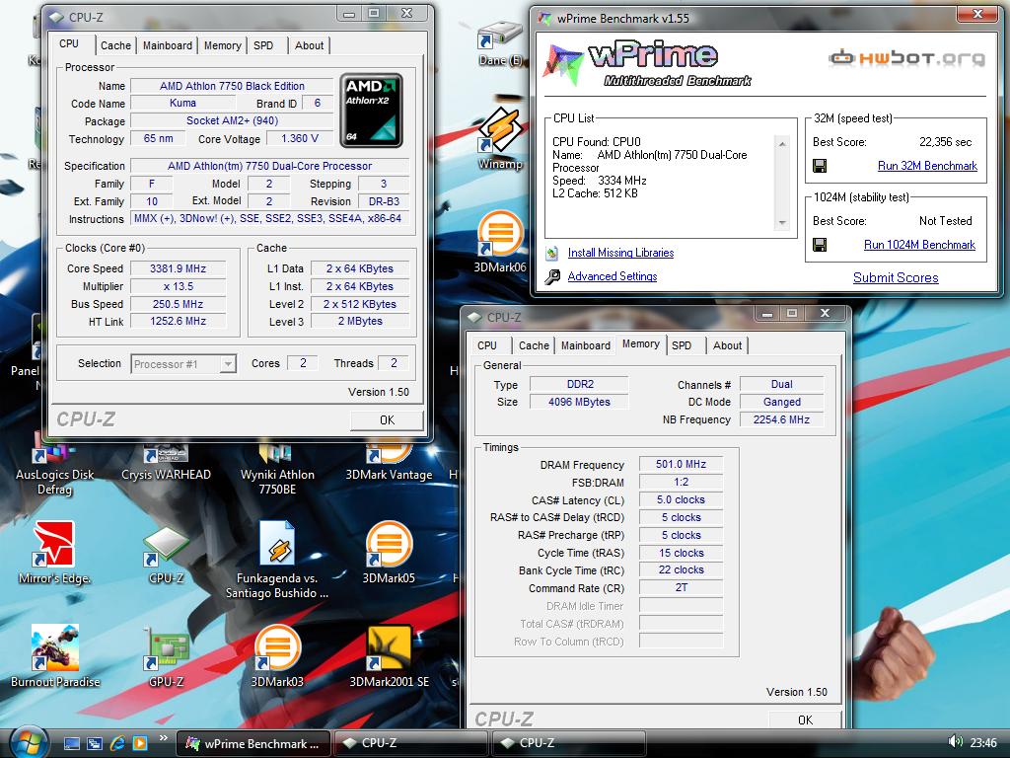Click the taskbar clock showing 23:46
1010x758 pixels.
983,743
